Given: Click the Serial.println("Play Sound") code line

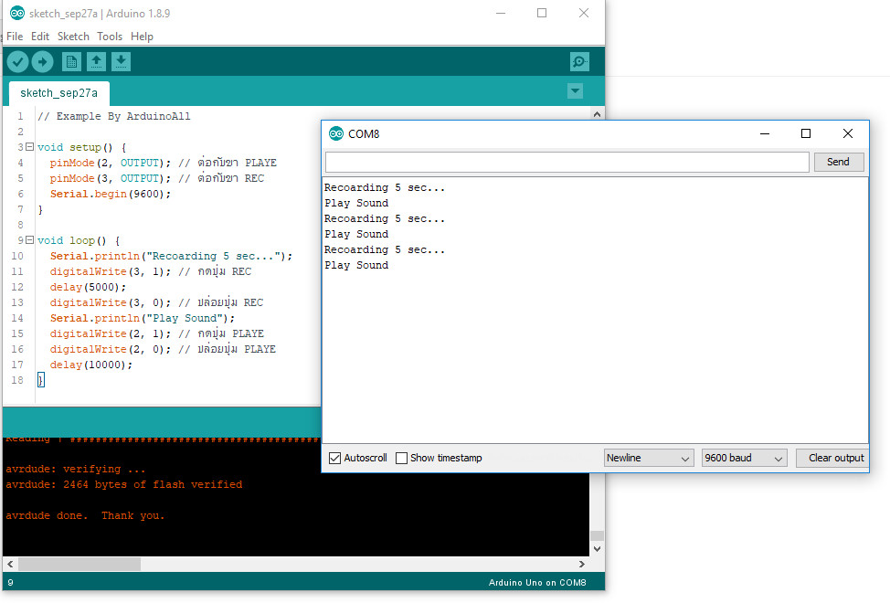Looking at the screenshot, I should [x=143, y=318].
